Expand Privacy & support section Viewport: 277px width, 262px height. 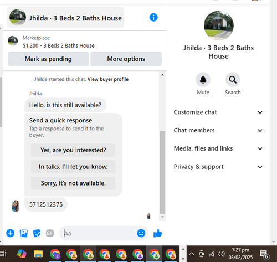coord(218,167)
